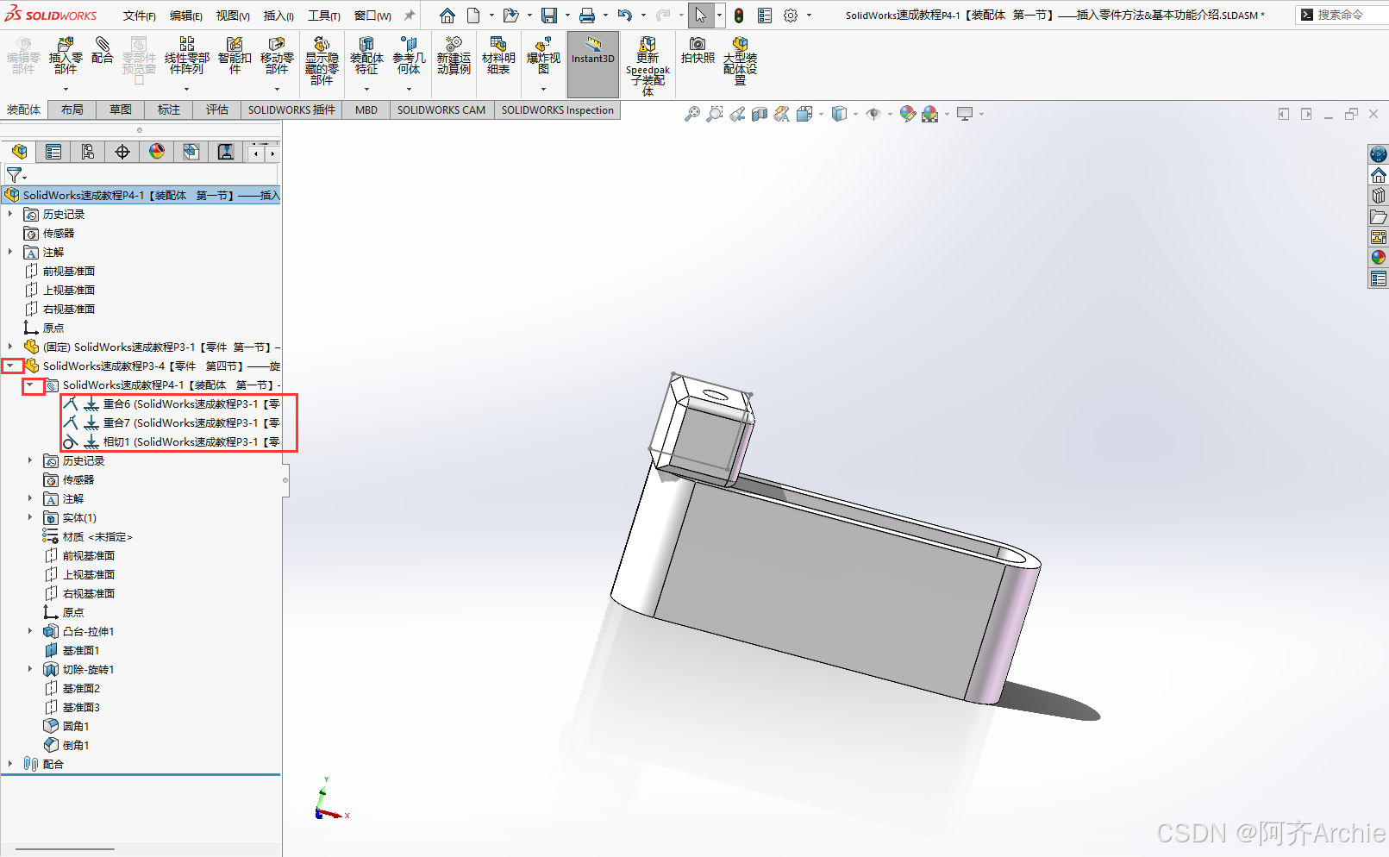Click Section View icon in view toolbar
This screenshot has height=857, width=1389.
pyautogui.click(x=760, y=114)
